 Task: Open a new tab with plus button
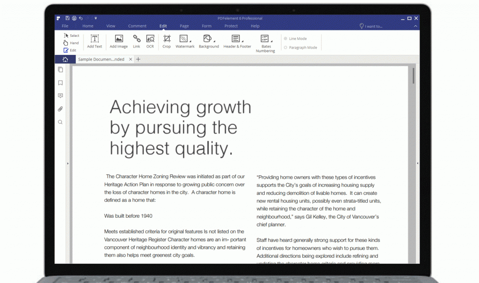[138, 59]
